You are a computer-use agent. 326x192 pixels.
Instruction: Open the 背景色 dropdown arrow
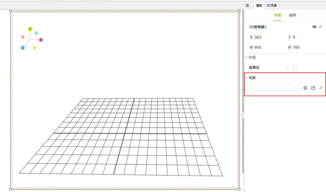(286, 67)
